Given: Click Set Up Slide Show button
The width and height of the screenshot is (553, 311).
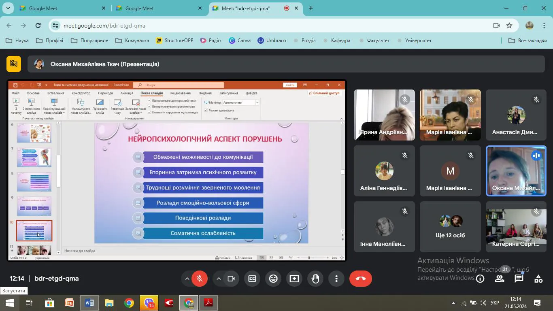Looking at the screenshot, I should (81, 107).
